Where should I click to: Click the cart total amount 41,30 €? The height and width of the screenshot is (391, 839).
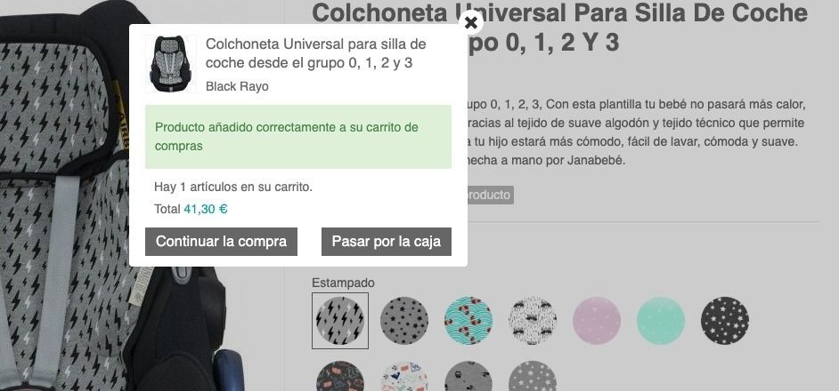206,210
